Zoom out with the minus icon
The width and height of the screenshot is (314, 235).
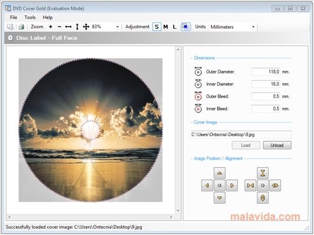pos(60,27)
